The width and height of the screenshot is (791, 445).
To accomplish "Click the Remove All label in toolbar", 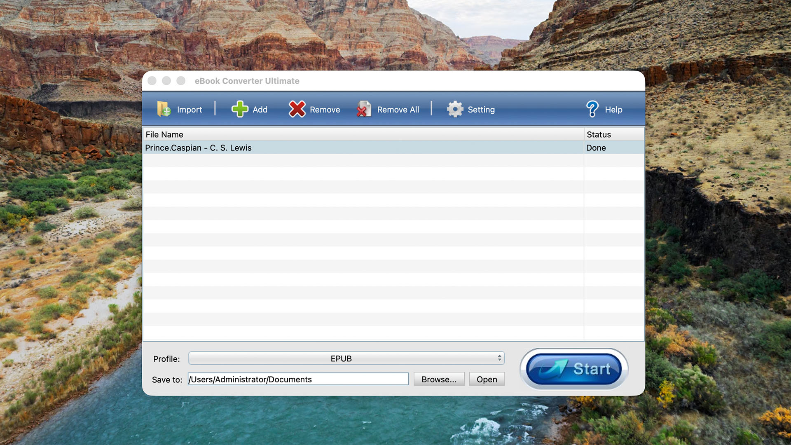I will (x=398, y=110).
